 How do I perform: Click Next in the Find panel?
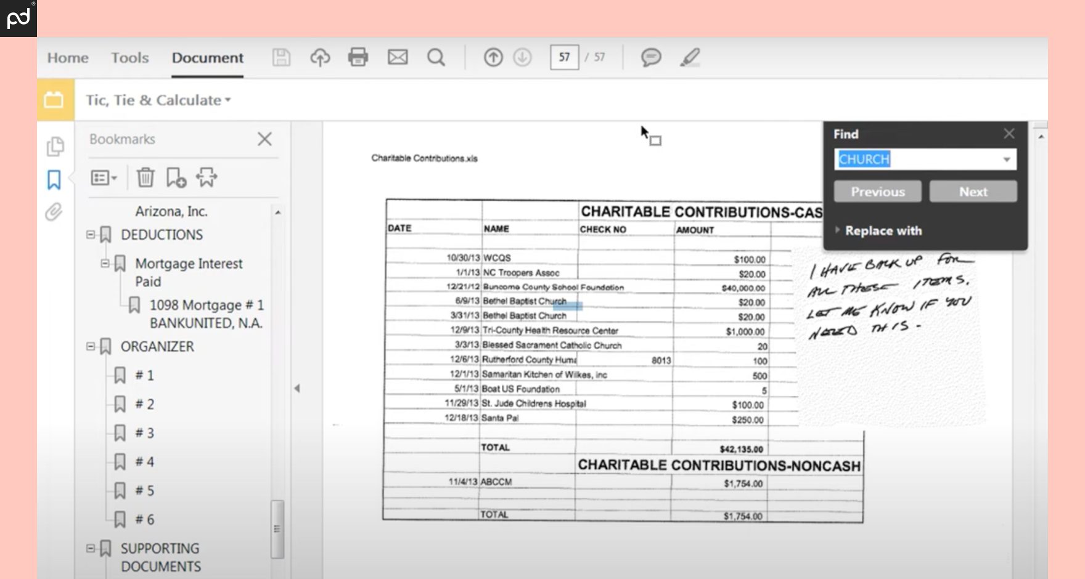click(973, 192)
